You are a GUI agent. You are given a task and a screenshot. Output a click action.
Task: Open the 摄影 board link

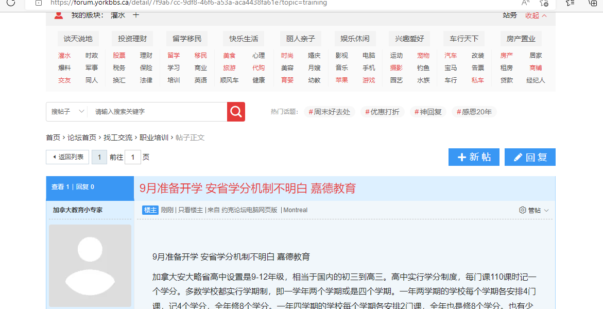click(396, 68)
